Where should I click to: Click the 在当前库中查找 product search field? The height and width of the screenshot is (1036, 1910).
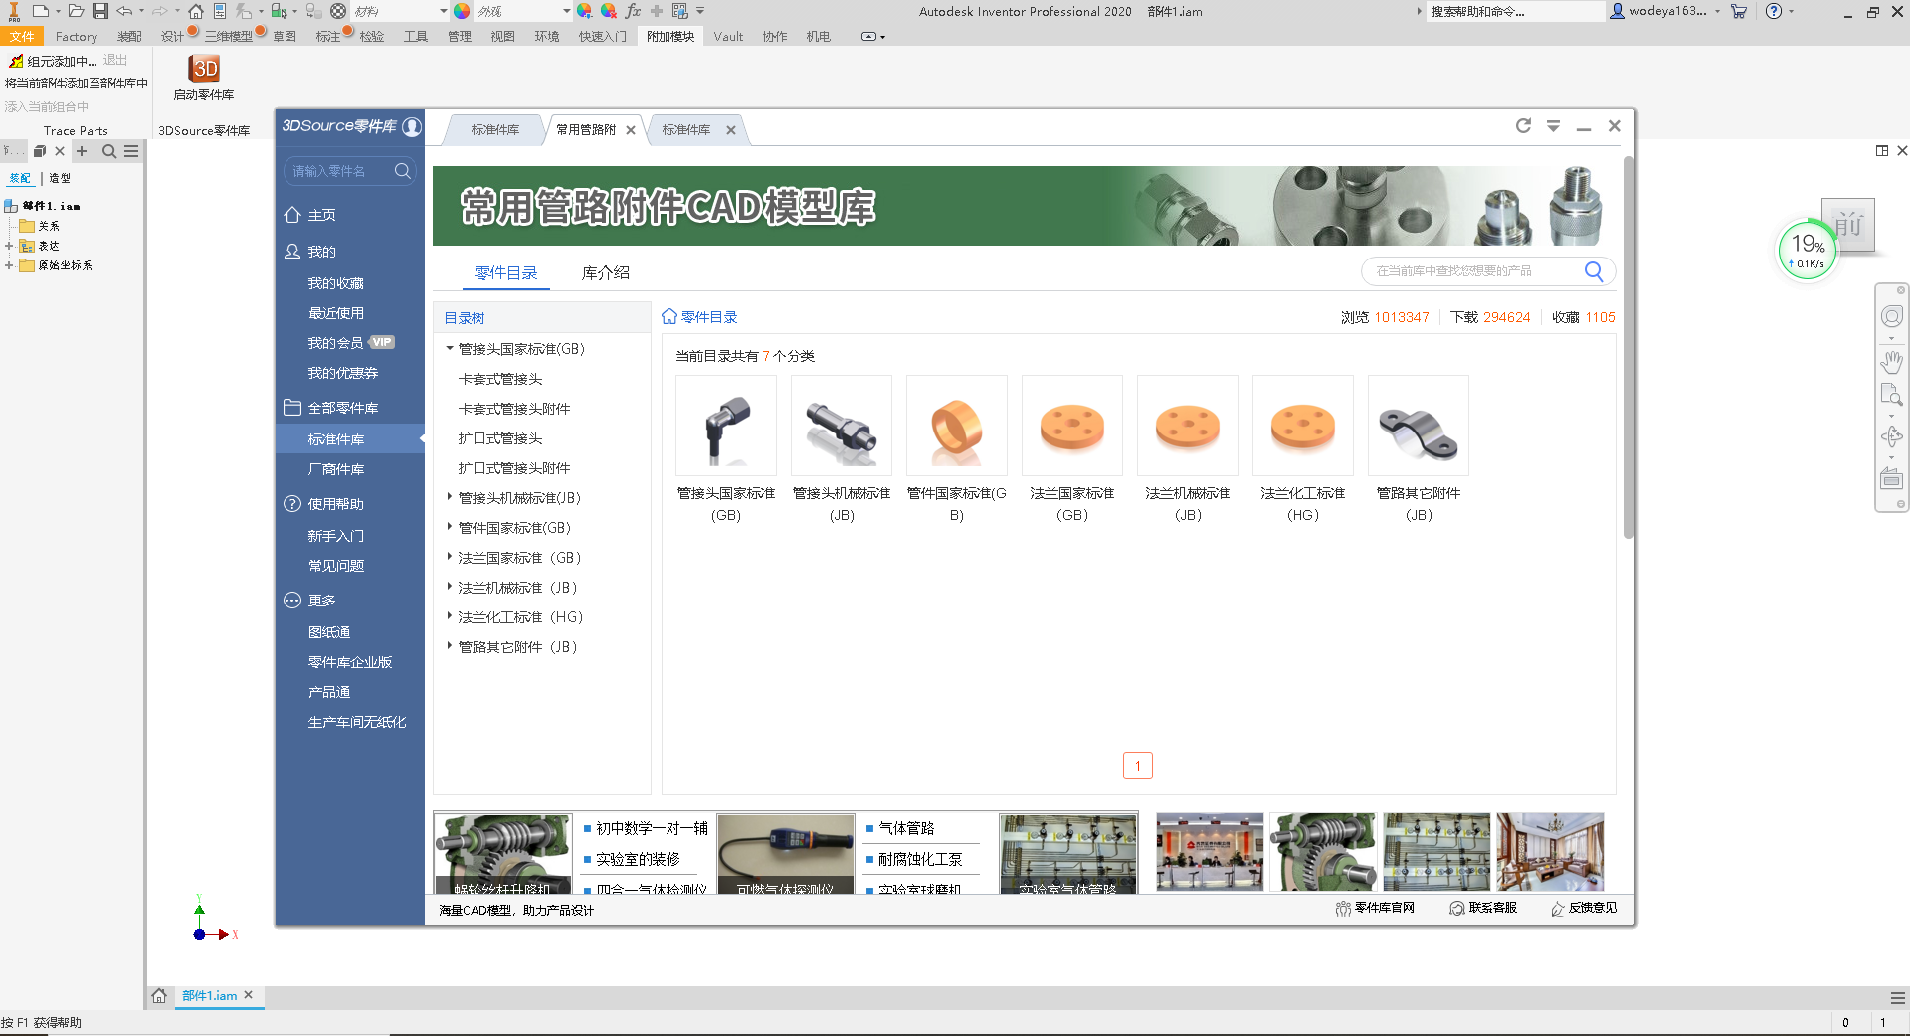pos(1474,271)
